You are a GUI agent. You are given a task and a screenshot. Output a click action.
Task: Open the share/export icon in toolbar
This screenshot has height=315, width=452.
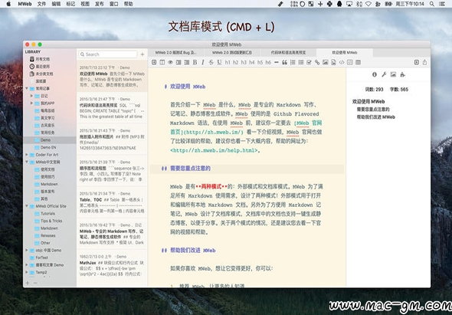[424, 62]
